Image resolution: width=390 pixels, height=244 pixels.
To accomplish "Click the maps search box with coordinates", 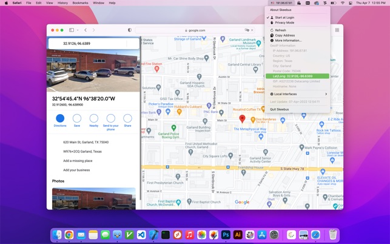I will (94, 44).
